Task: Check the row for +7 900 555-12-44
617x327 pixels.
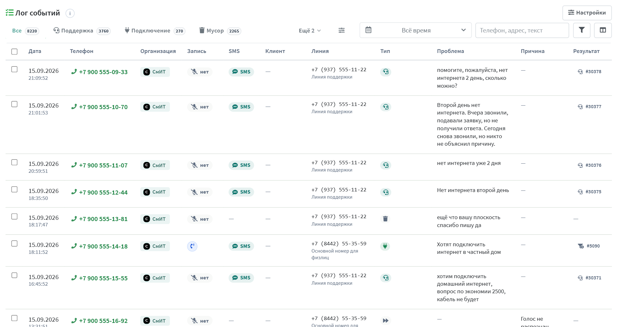Action: pos(15,189)
